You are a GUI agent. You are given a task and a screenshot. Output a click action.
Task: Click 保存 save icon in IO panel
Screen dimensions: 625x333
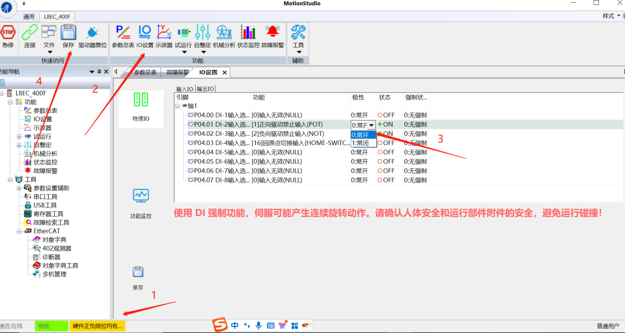[138, 272]
